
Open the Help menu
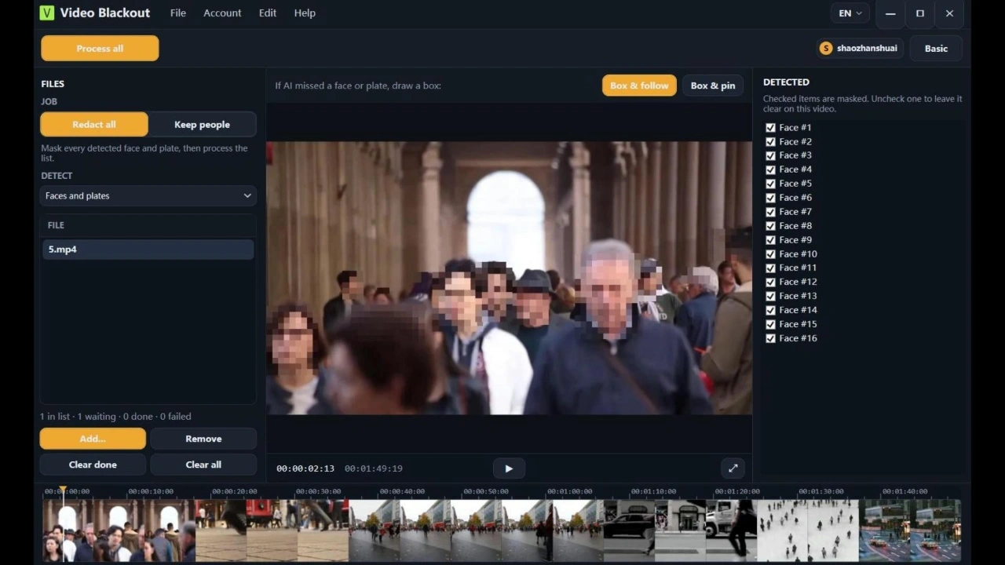click(305, 13)
